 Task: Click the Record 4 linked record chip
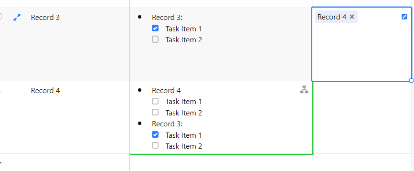[331, 17]
